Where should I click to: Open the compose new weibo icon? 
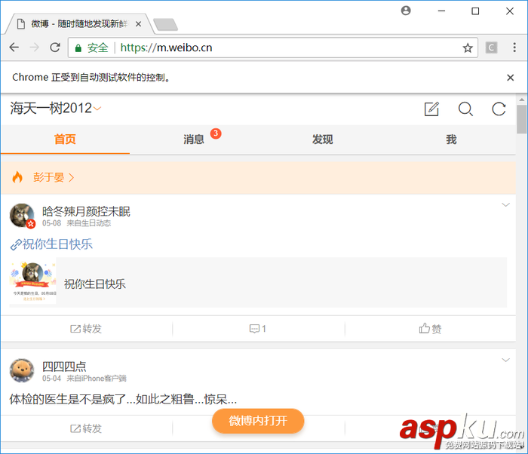431,109
